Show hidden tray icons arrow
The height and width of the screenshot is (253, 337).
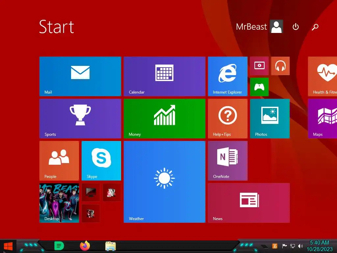click(x=265, y=246)
